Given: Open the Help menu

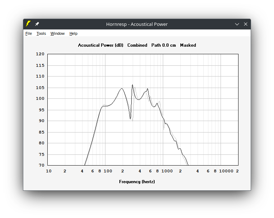Looking at the screenshot, I should click(74, 33).
